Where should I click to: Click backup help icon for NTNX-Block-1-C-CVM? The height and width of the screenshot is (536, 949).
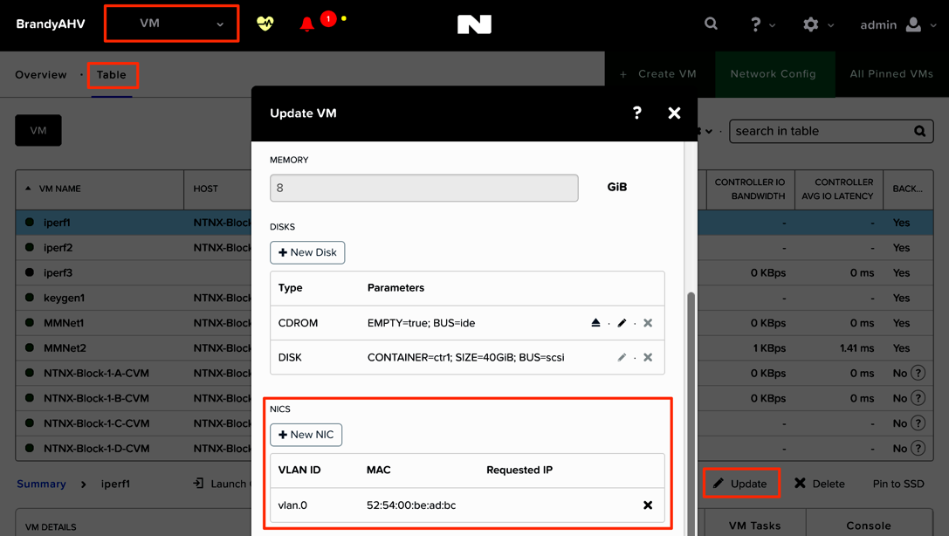(918, 423)
